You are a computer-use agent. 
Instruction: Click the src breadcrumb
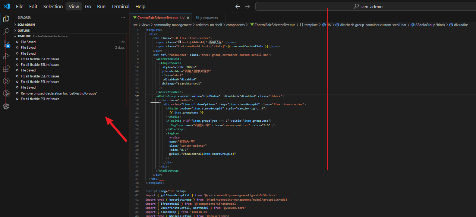tap(136, 25)
